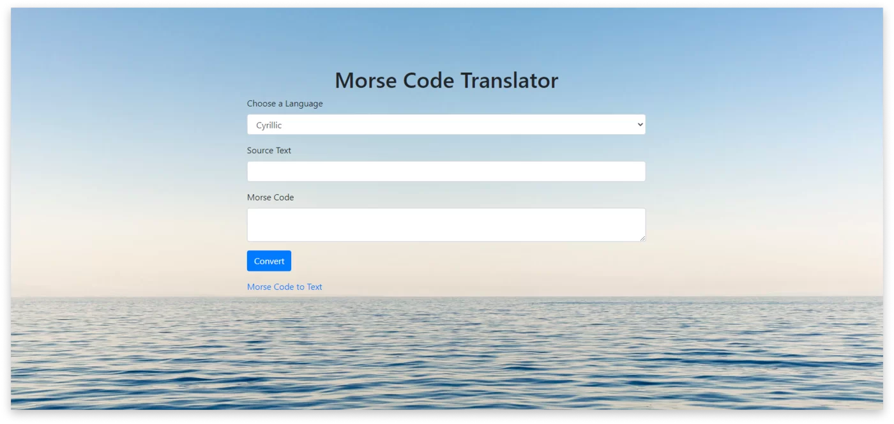Screen dimensions: 894x424
Task: Click the word "Morse" in the page title
Action: click(366, 80)
